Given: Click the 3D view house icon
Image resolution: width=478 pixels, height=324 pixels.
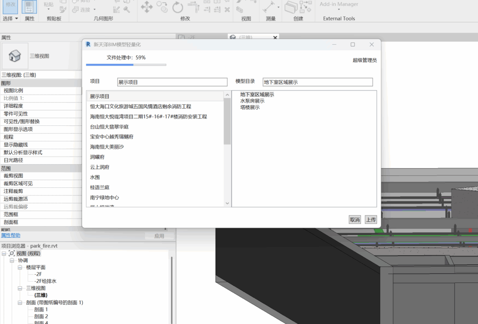Looking at the screenshot, I should click(x=15, y=56).
